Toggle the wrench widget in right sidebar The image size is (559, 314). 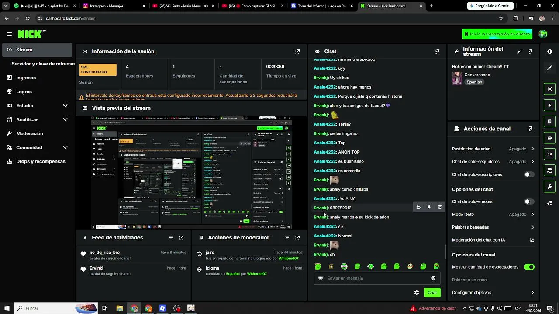click(549, 187)
